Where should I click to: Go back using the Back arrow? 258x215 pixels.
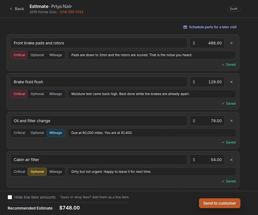[17, 9]
